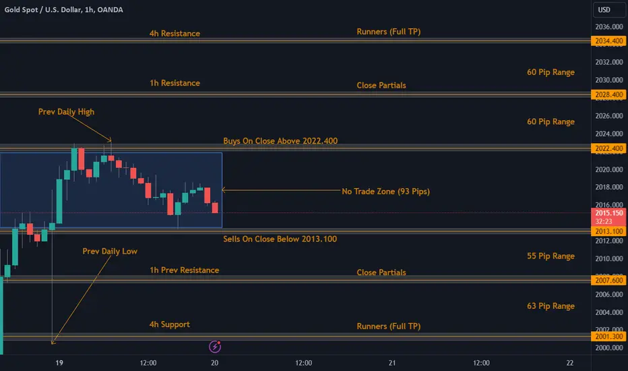Click the 2022.400 price tag
Image resolution: width=628 pixels, height=371 pixels.
pyautogui.click(x=608, y=148)
